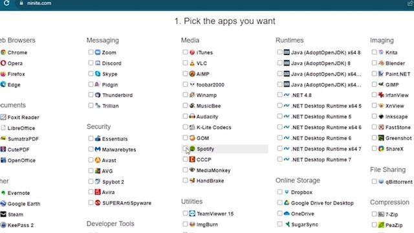Click the Greenshot label
Image resolution: width=414 pixels, height=233 pixels.
398,138
